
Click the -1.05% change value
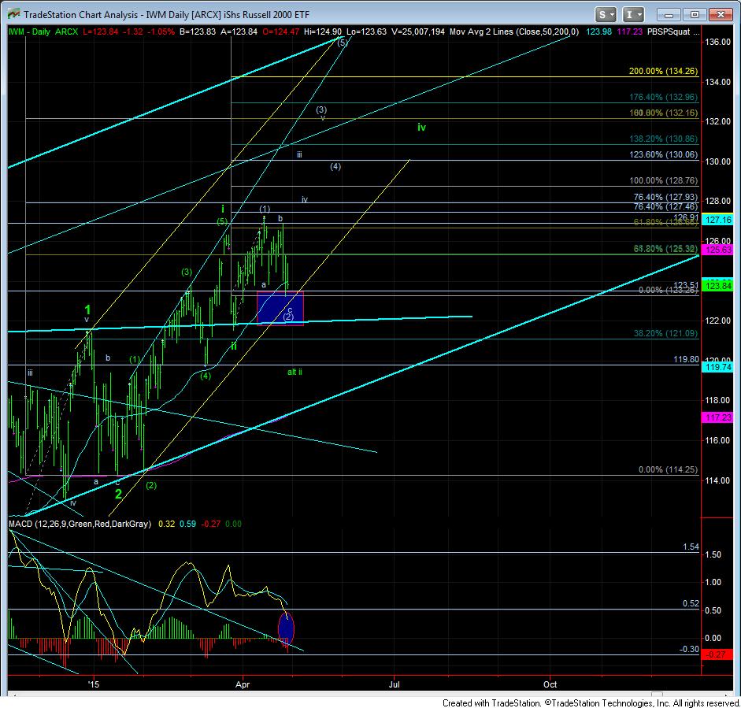[161, 32]
